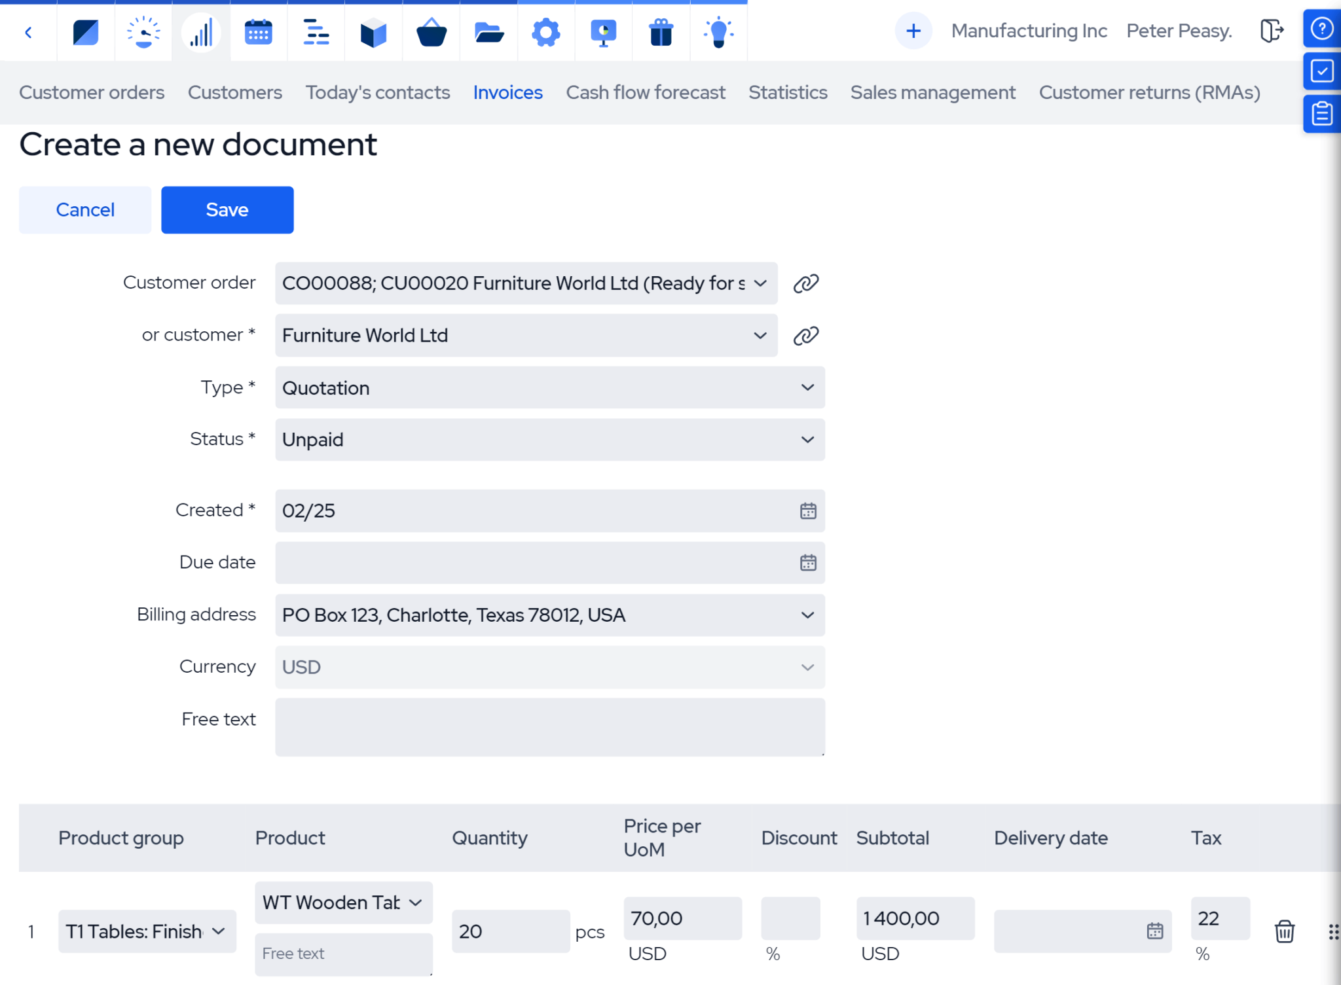Open the calendar picker for Due date

(x=808, y=563)
